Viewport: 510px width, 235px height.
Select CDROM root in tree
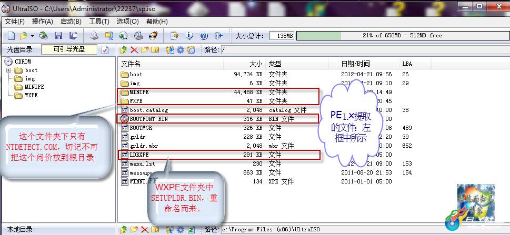[23, 62]
